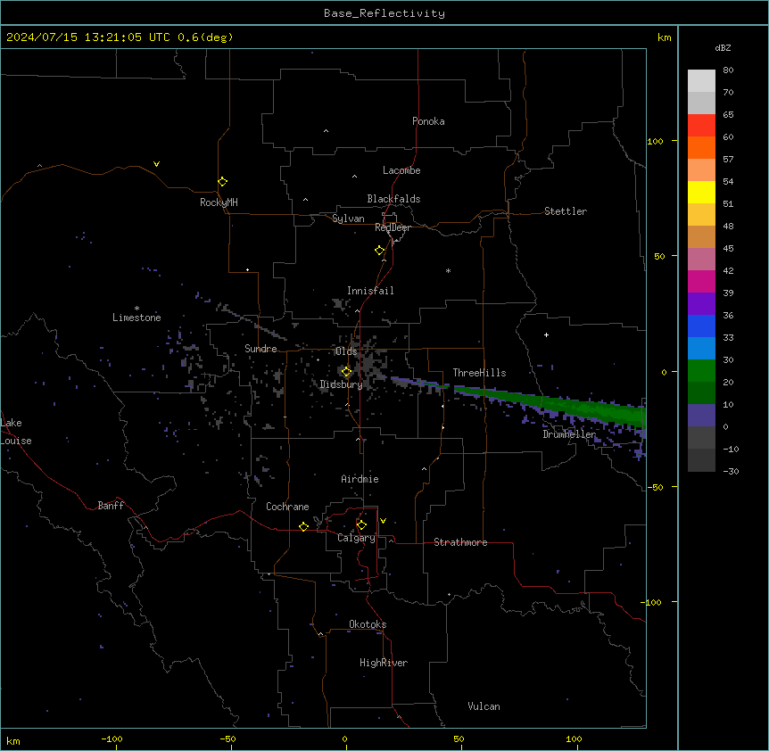Click the Drumheller label
The width and height of the screenshot is (769, 751).
click(569, 434)
